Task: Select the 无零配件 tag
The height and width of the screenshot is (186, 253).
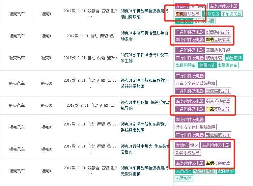Action: point(184,178)
